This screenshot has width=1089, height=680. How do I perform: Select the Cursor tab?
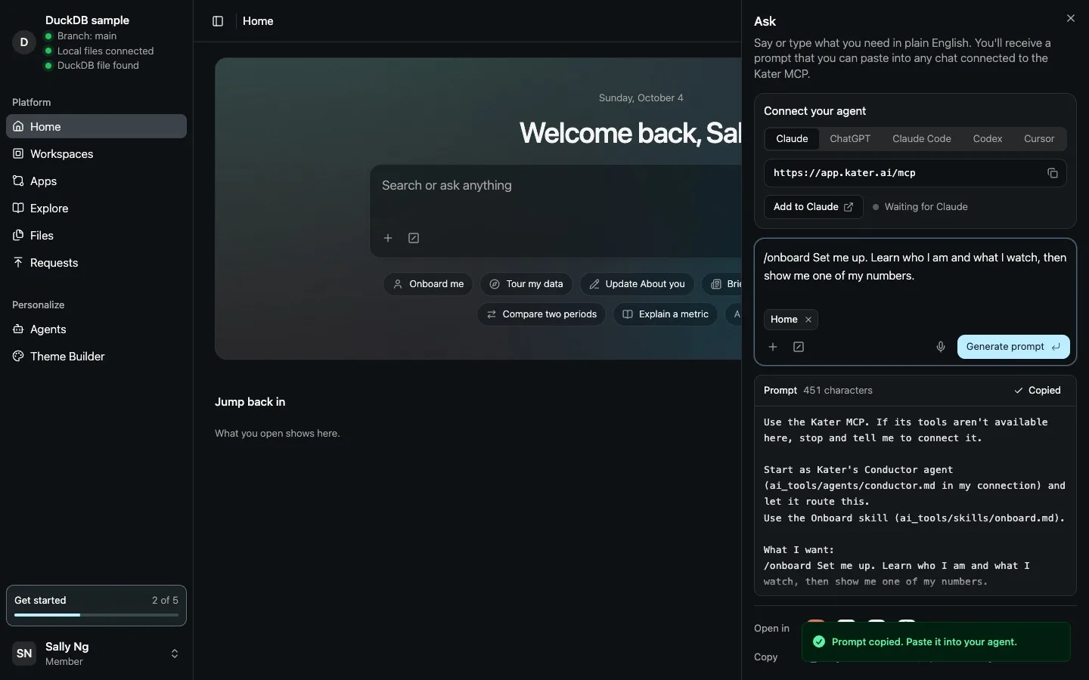click(1039, 138)
